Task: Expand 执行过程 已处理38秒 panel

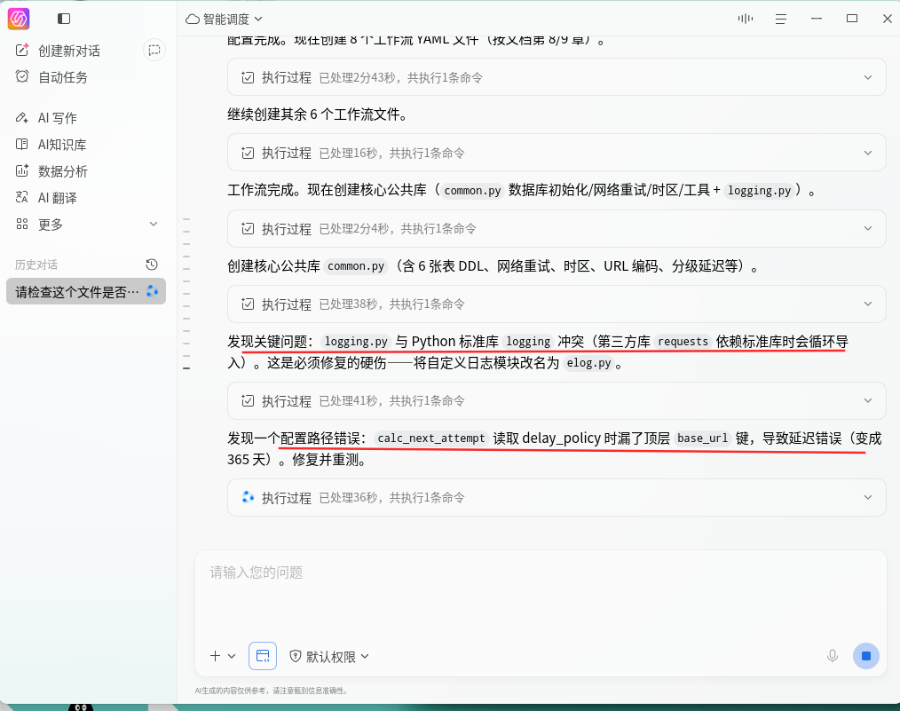Action: coord(557,304)
